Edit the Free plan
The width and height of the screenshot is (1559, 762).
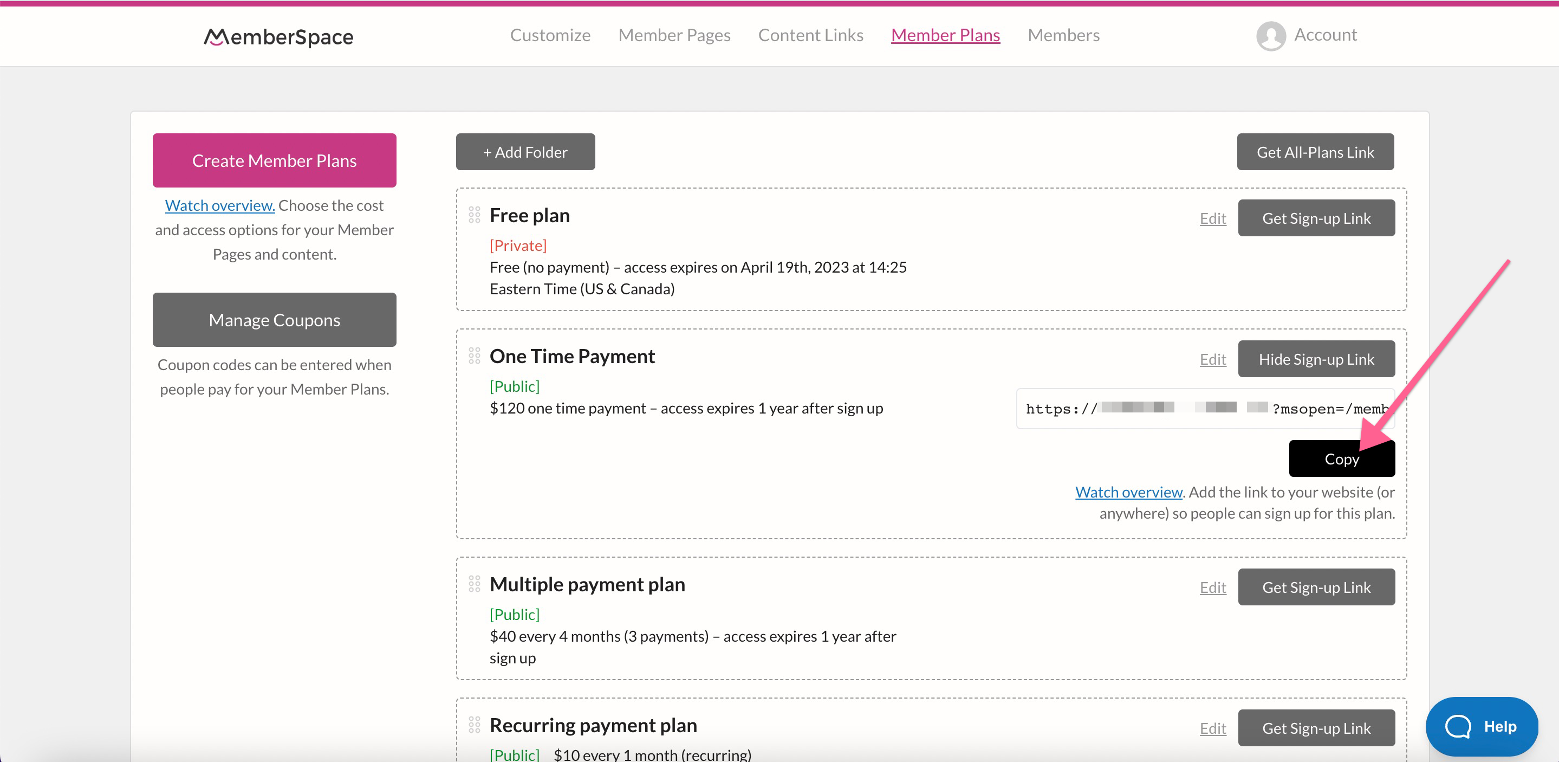click(1212, 218)
